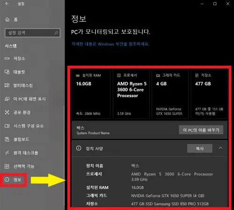Click the 복사 copy button
234x210 pixels.
pos(200,149)
